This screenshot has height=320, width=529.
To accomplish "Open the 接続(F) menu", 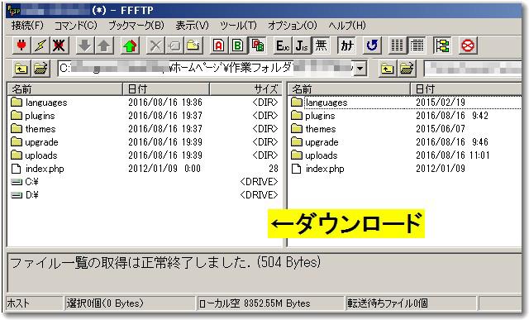I will [27, 26].
